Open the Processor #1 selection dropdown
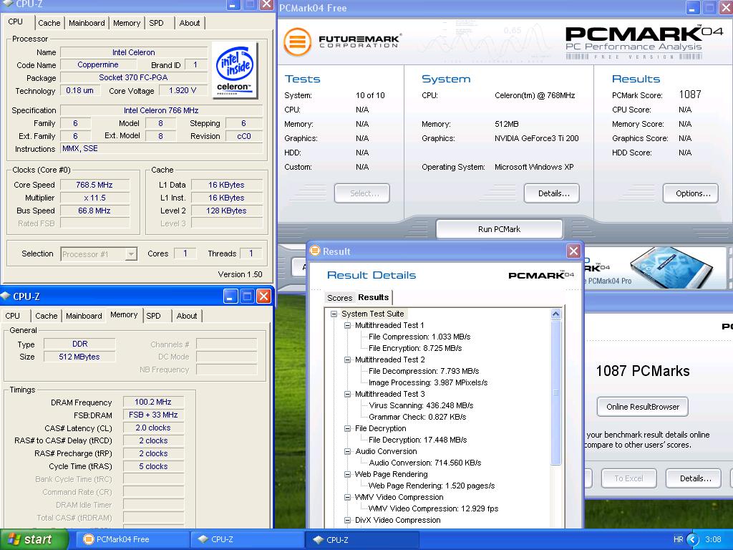The width and height of the screenshot is (733, 550). [x=99, y=254]
